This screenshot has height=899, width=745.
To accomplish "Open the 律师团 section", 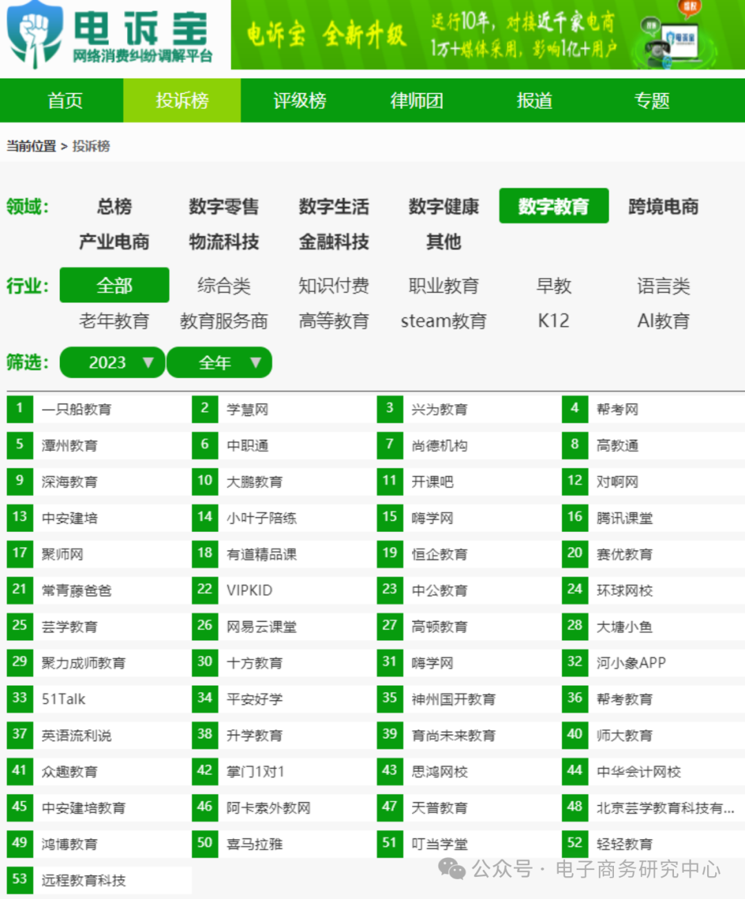I will point(417,100).
